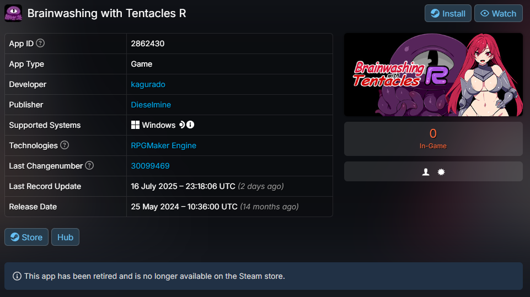Click the single-player user icon
Viewport: 530px width, 297px height.
coord(426,172)
